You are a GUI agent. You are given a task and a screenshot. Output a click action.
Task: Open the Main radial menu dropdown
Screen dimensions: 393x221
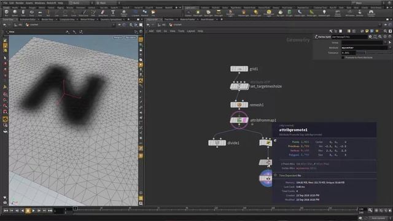108,2
